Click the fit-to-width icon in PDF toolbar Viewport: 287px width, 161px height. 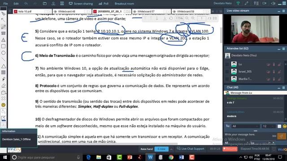215,18
